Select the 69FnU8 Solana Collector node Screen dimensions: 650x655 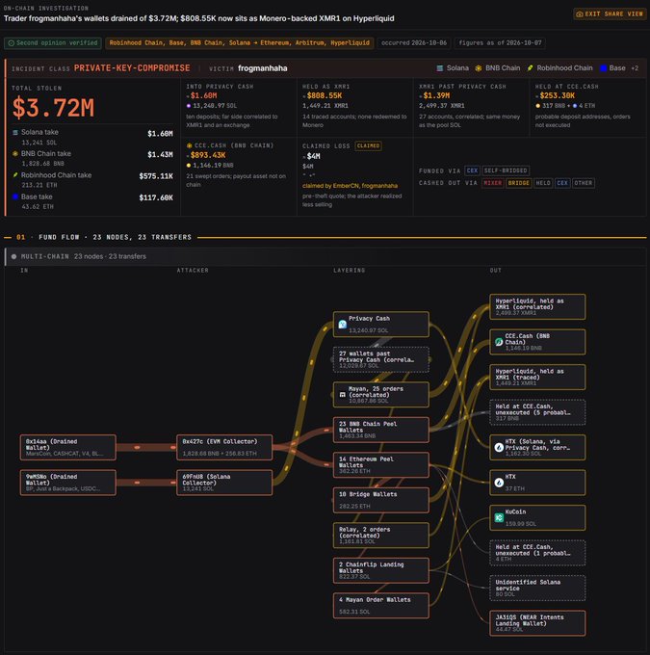point(224,483)
